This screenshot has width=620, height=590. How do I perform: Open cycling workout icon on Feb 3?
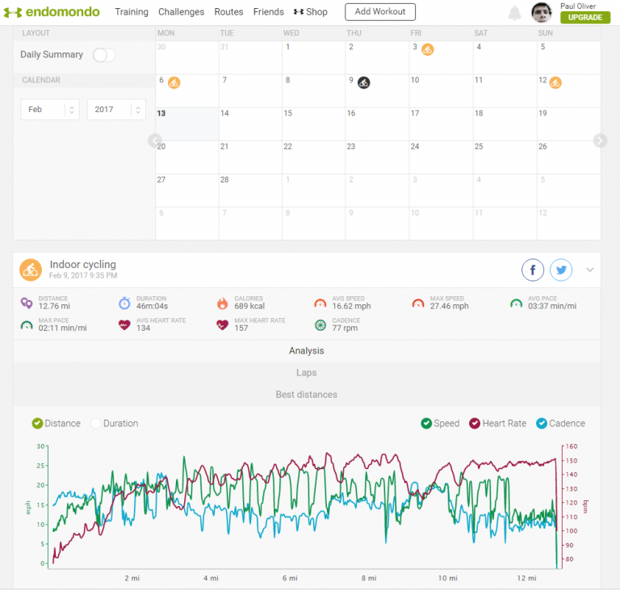pyautogui.click(x=427, y=49)
